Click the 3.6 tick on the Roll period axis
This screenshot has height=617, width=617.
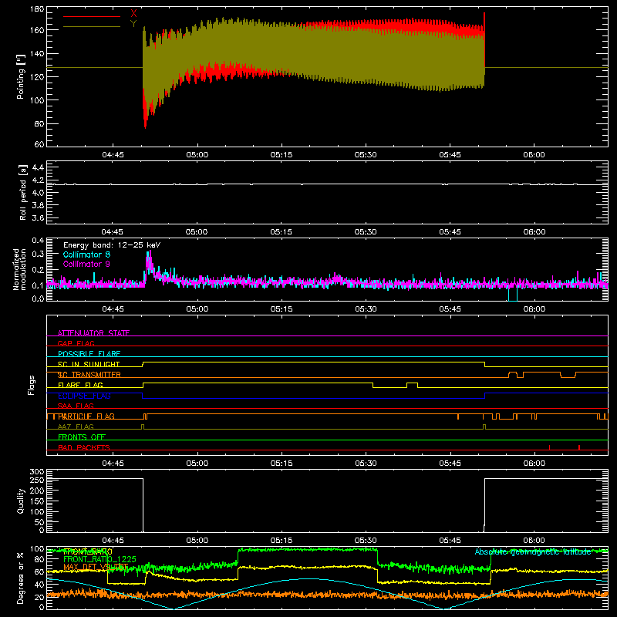pyautogui.click(x=38, y=217)
